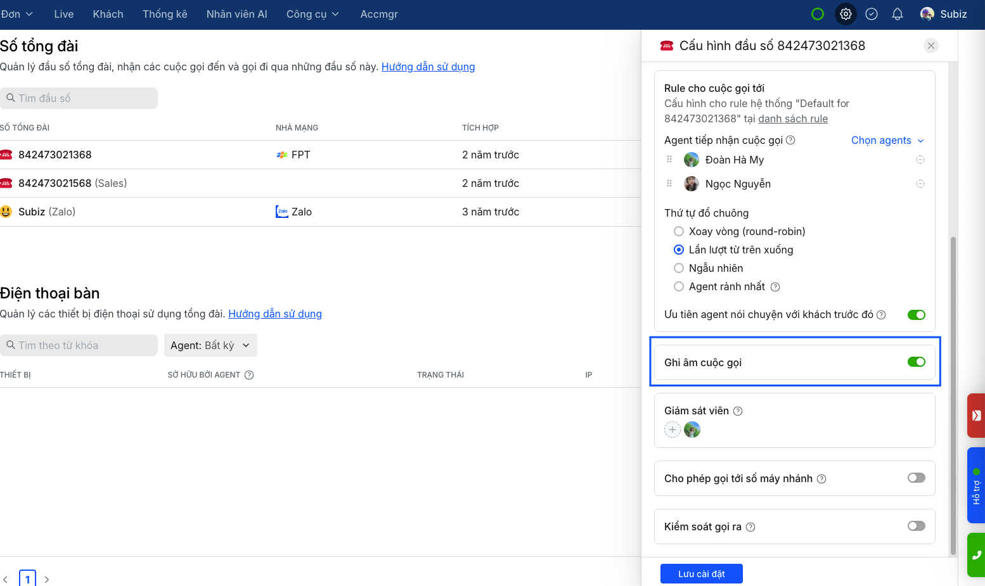Open the Agent: Bất kỳ filter dropdown
The width and height of the screenshot is (985, 586).
pyautogui.click(x=210, y=345)
